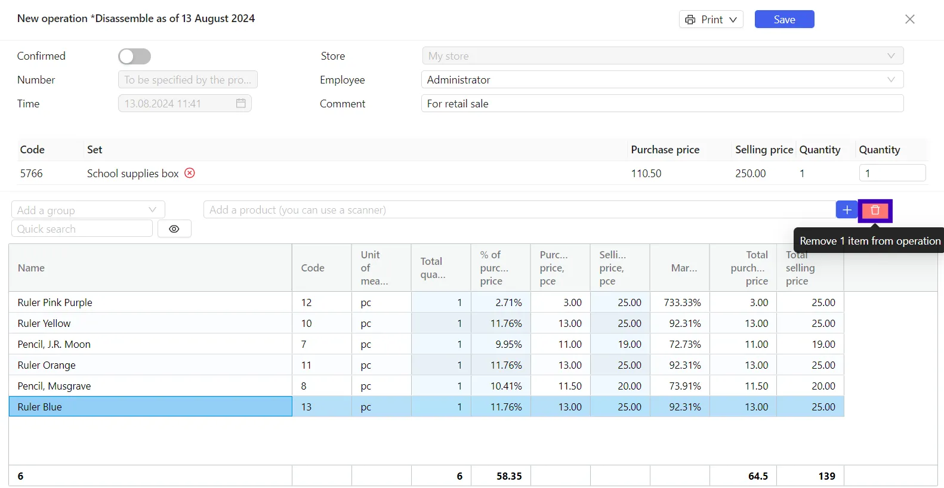Click the 9.95% cell of Pencil, J.R. Moon
Image resolution: width=944 pixels, height=488 pixels.
click(501, 344)
